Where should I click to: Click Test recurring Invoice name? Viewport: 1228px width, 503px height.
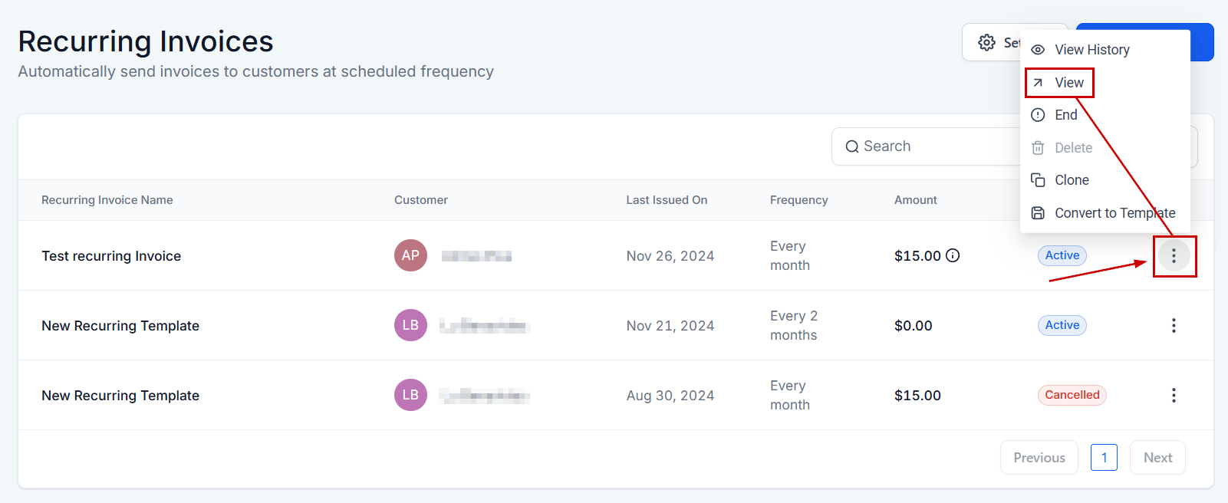click(x=111, y=256)
